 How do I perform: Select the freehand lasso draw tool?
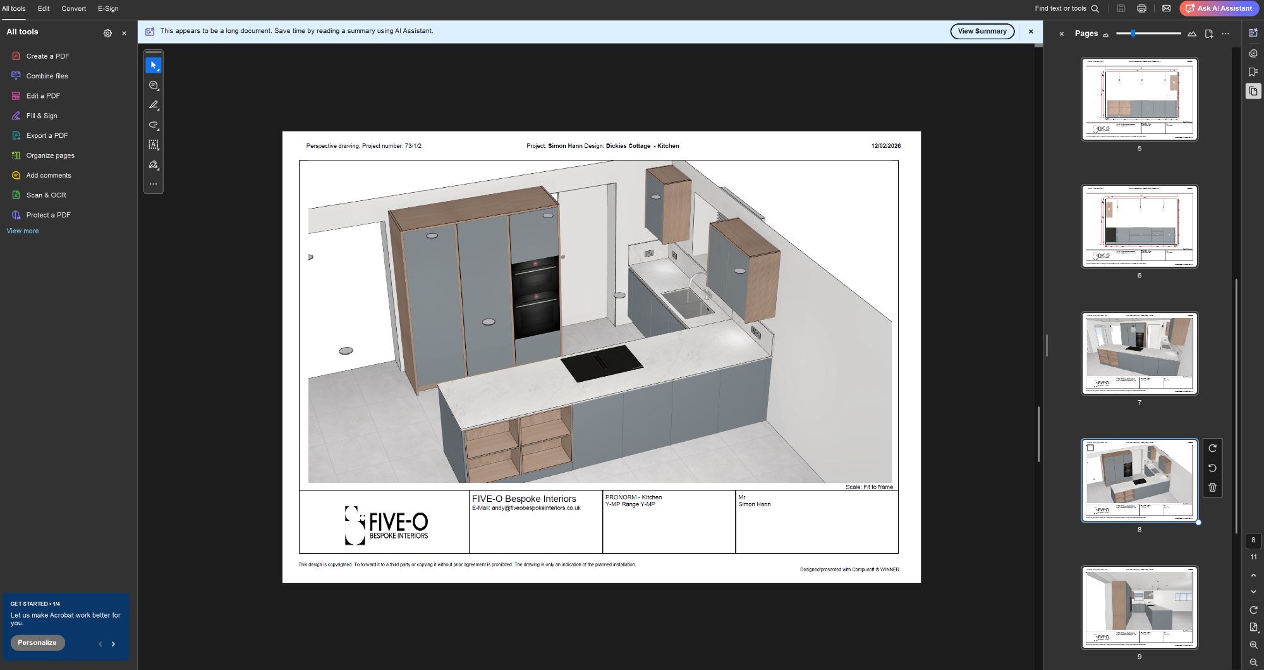point(154,125)
